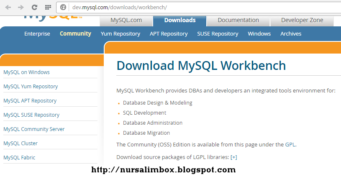The image size is (341, 182).
Task: Open MySQL on Windows sidebar link
Action: [x=26, y=72]
